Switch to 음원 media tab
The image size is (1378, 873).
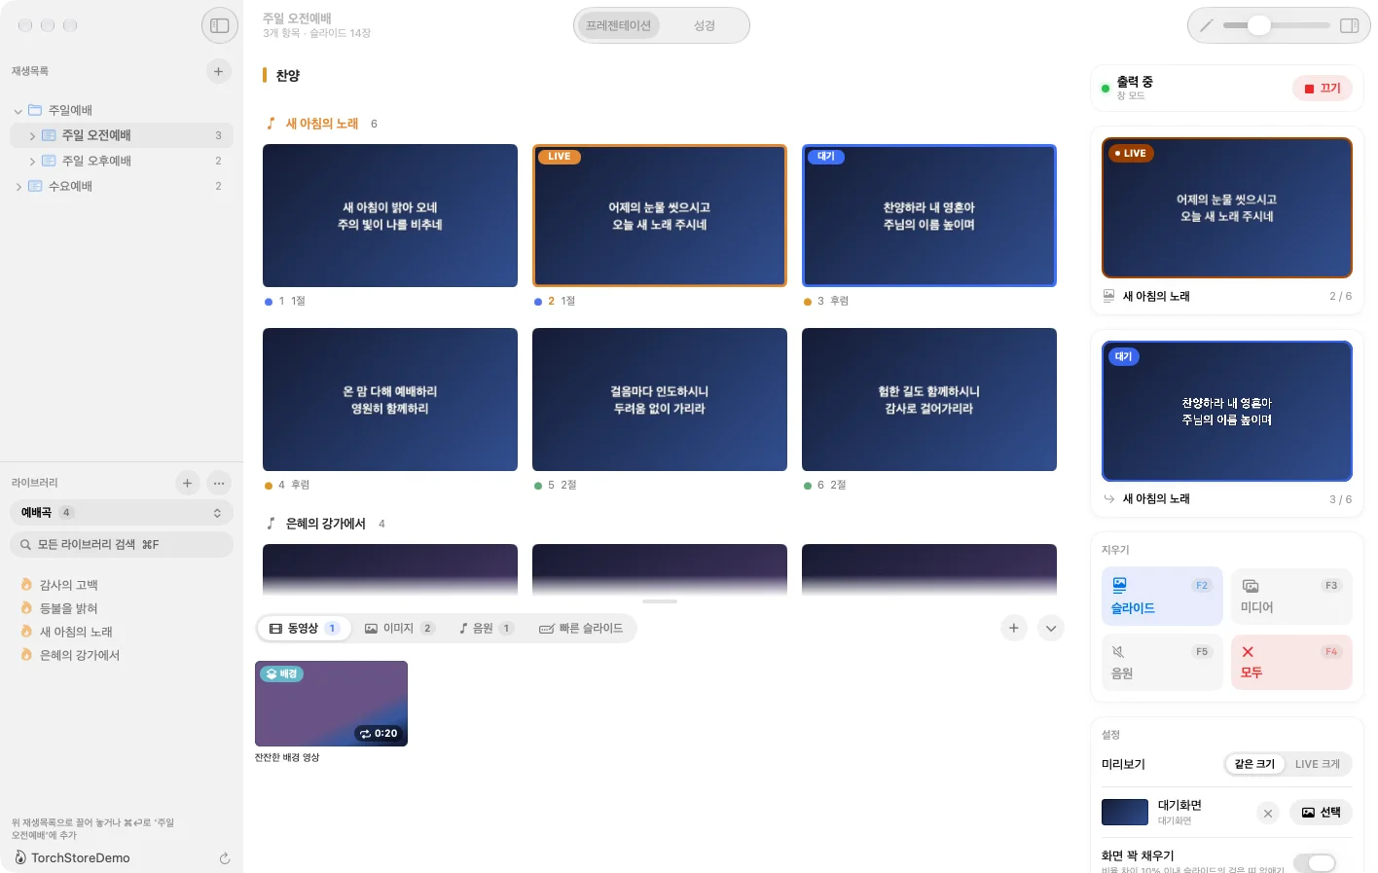point(486,629)
